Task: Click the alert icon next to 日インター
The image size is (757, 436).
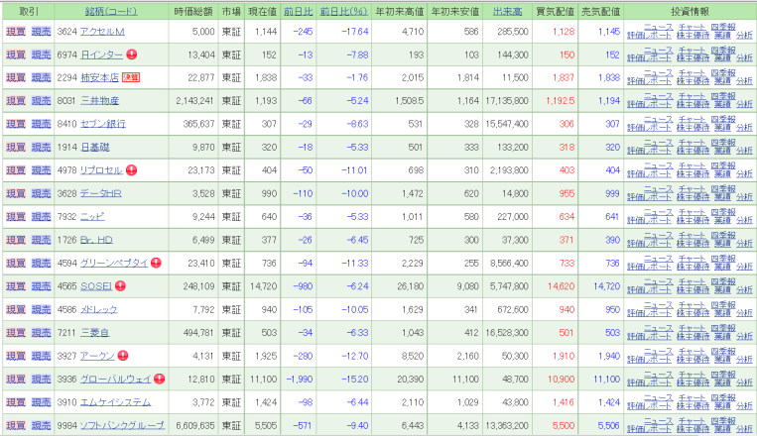Action: pos(132,54)
